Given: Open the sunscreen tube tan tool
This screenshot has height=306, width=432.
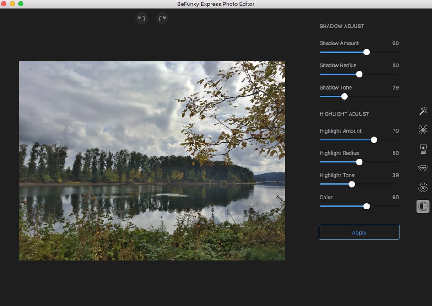Looking at the screenshot, I should (423, 149).
